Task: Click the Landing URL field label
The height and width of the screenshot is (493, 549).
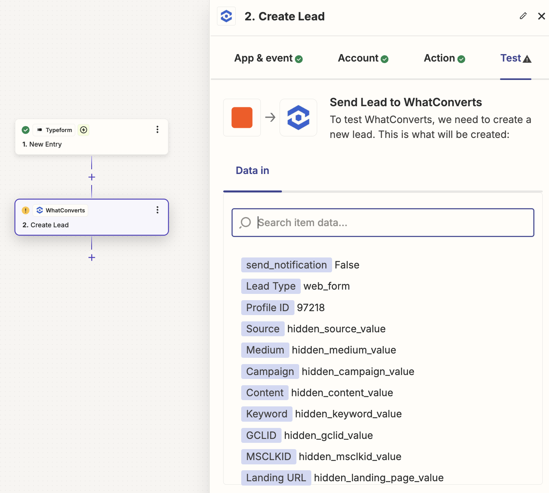Action: [x=276, y=478]
